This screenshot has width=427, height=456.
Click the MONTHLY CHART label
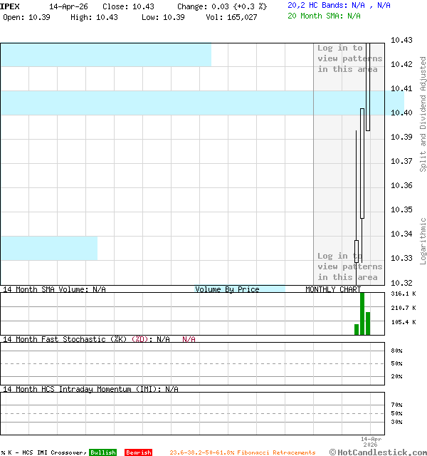333,289
